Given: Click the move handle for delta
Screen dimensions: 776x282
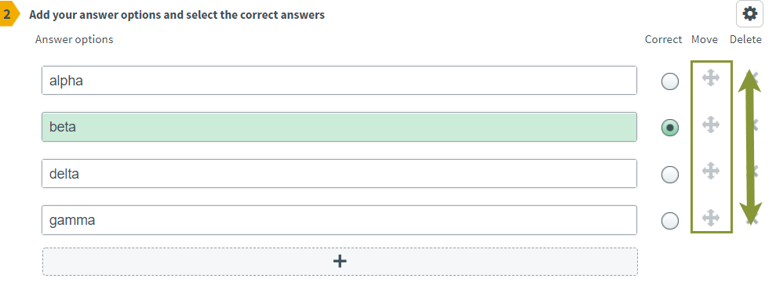Looking at the screenshot, I should (711, 171).
